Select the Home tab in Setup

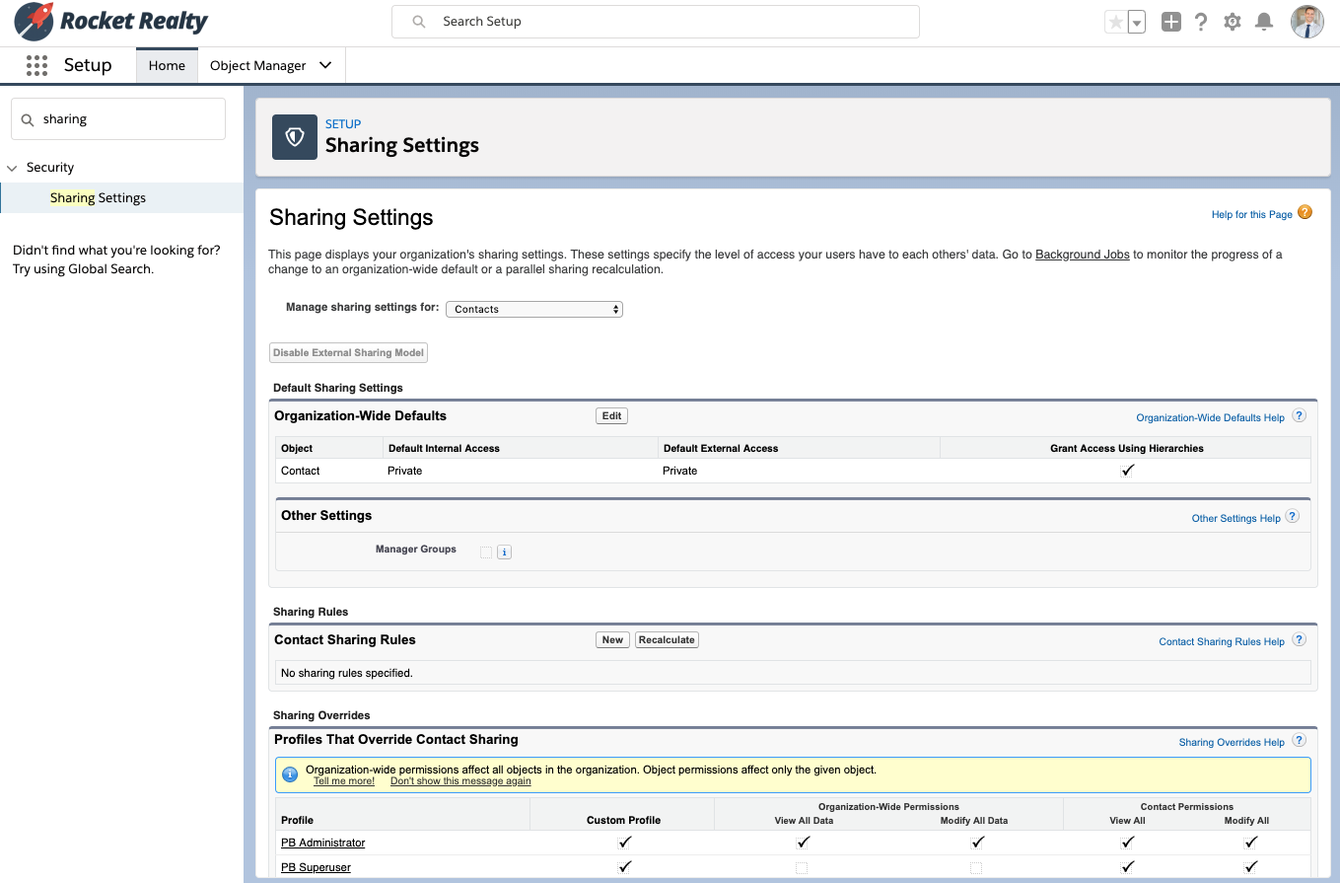166,65
